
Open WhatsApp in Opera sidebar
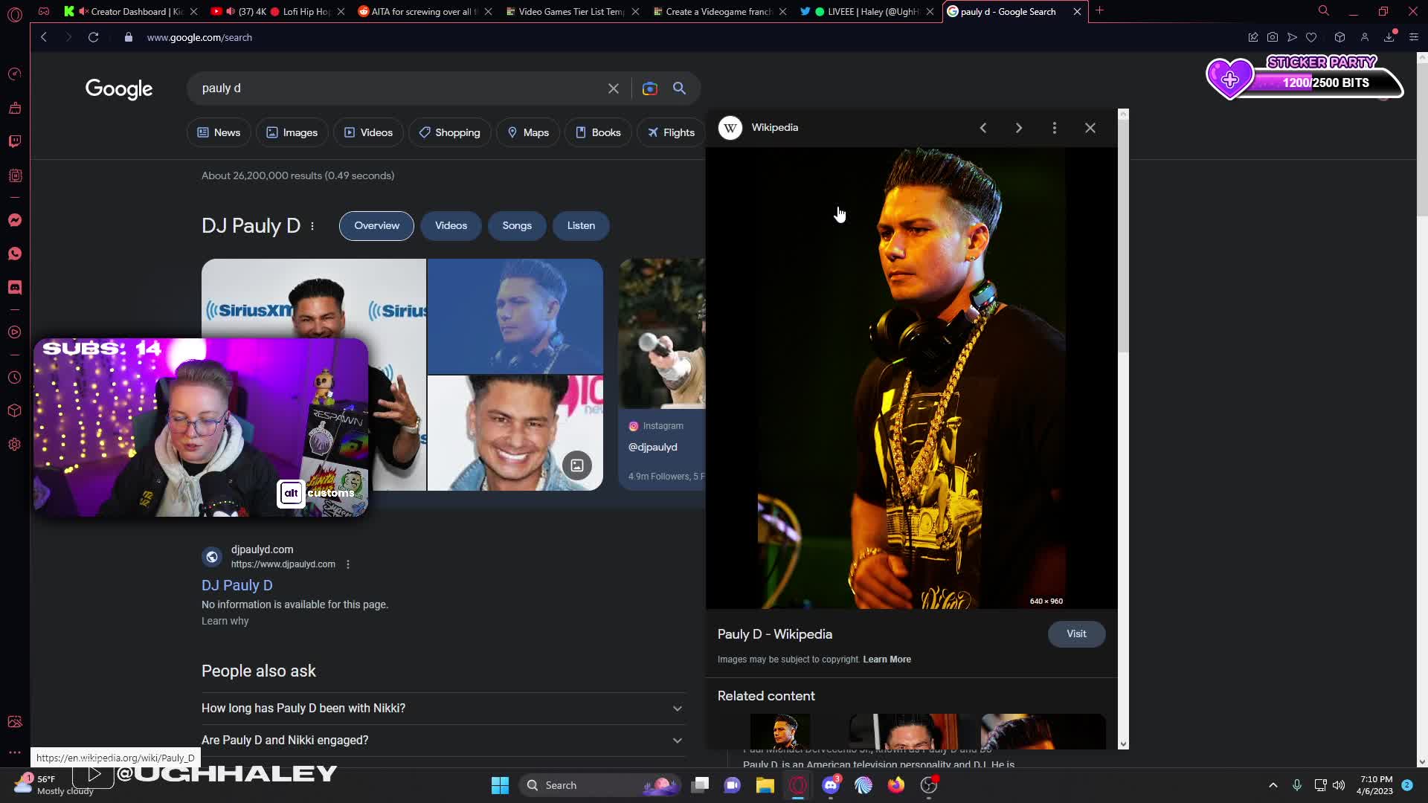(15, 254)
